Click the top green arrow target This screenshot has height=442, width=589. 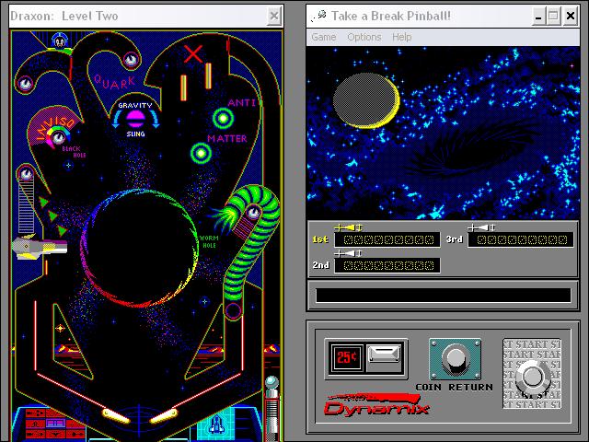(x=44, y=203)
